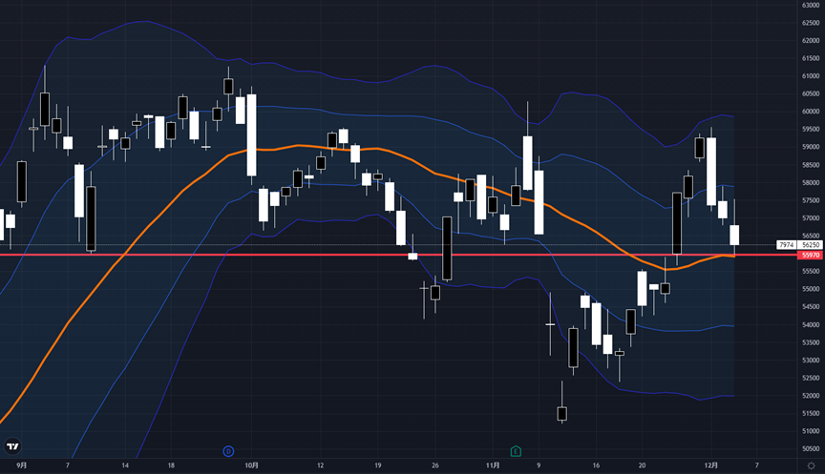Viewport: 825px width, 474px height.
Task: Click the TradingView logo in chart corner
Action: tap(13, 446)
